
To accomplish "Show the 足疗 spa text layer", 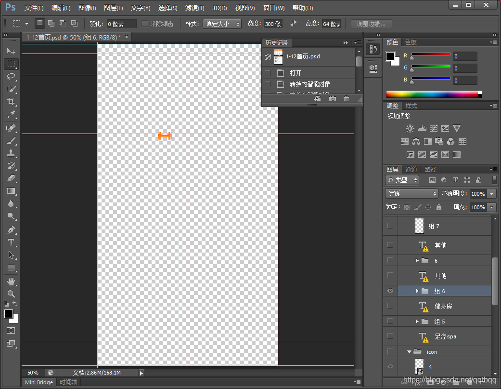I will pyautogui.click(x=390, y=336).
